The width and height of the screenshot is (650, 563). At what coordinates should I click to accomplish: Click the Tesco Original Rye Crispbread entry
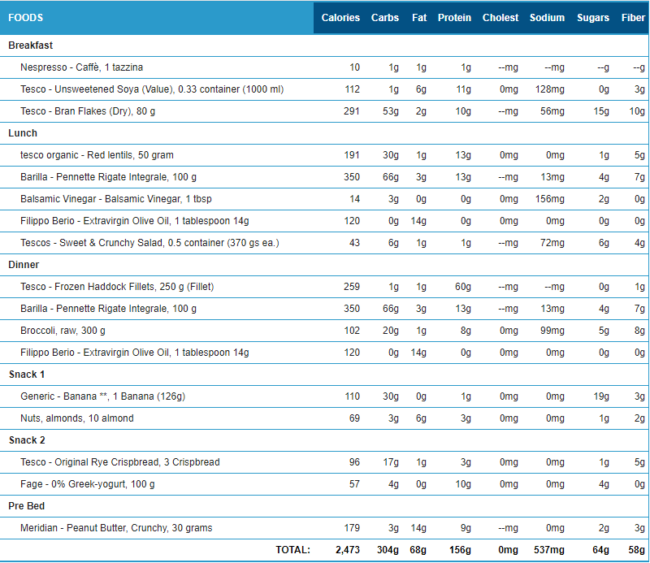tap(119, 462)
